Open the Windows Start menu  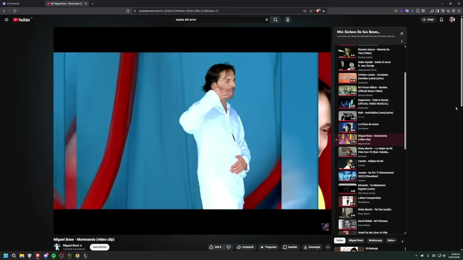(6, 256)
